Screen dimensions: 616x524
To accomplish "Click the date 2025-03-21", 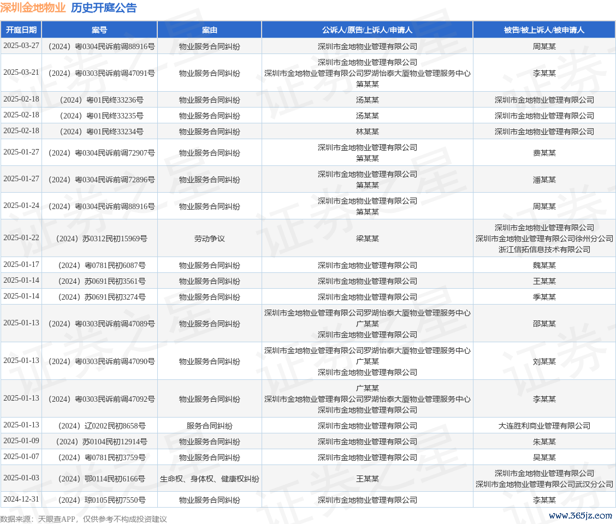I will pos(21,72).
